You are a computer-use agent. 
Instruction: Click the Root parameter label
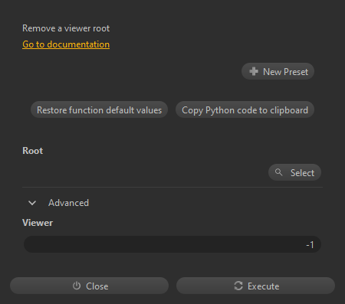coord(33,151)
